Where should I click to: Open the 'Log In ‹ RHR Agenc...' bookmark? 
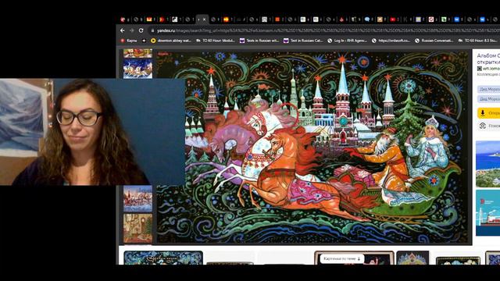[347, 41]
